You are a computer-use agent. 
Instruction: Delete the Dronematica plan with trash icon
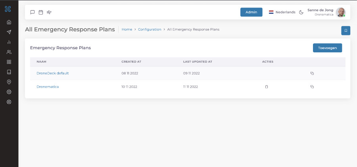tap(267, 87)
